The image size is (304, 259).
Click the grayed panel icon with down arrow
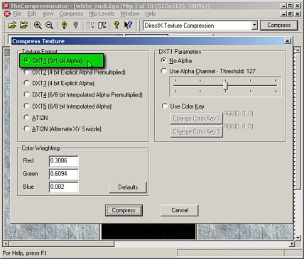(90, 25)
